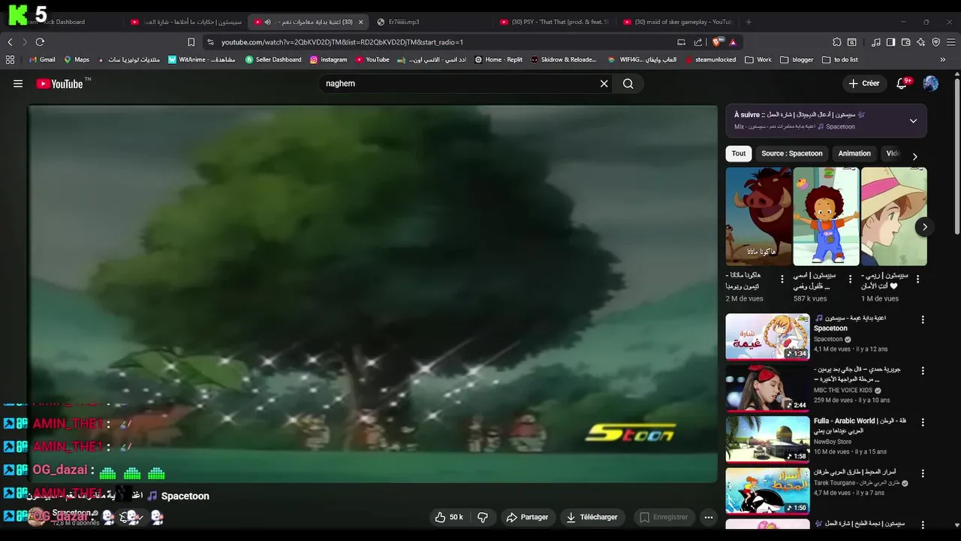Viewport: 961px width, 541px height.
Task: Toggle the browser sidebar panel icon
Action: coord(891,42)
